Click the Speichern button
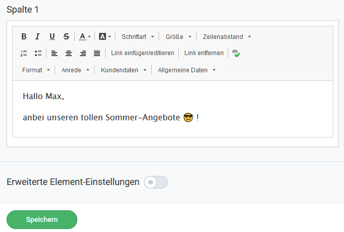344x232 pixels. click(42, 219)
